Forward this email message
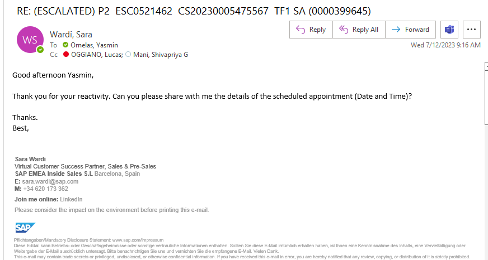 tap(411, 30)
